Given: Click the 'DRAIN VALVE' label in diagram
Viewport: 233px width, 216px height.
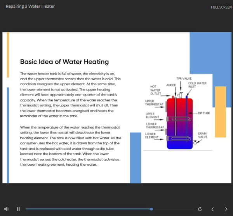Looking at the screenshot, I should [x=202, y=135].
